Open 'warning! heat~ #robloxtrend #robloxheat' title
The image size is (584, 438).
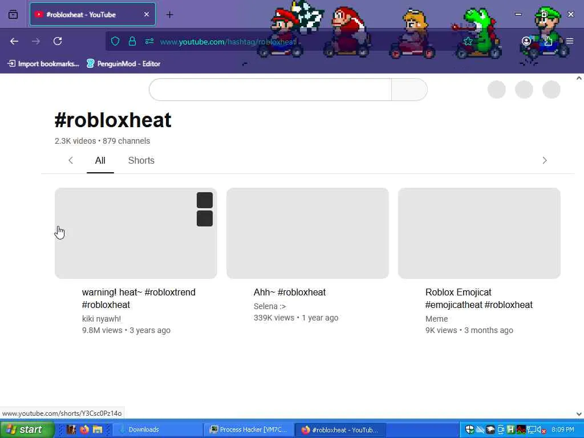tap(139, 298)
